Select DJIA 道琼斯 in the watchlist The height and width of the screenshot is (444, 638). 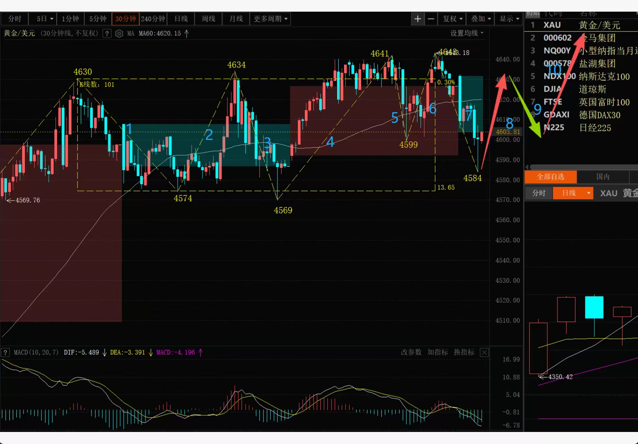[x=581, y=89]
